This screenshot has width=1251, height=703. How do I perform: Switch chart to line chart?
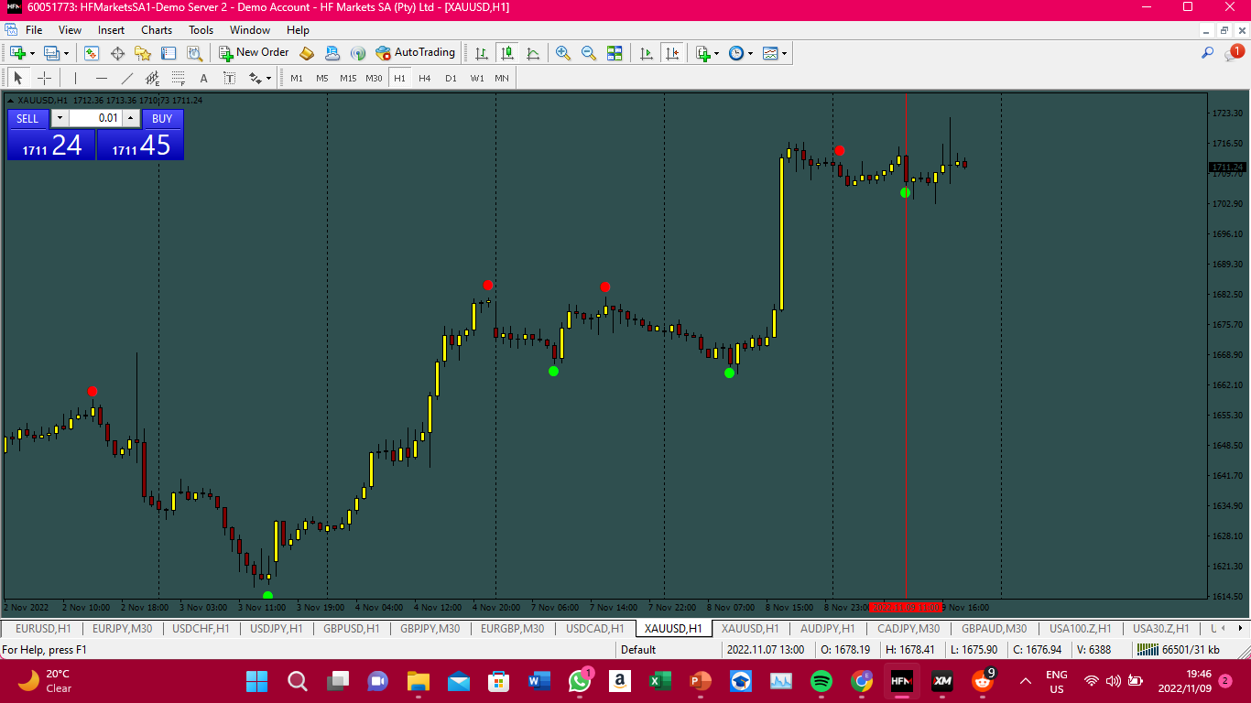[x=532, y=53]
